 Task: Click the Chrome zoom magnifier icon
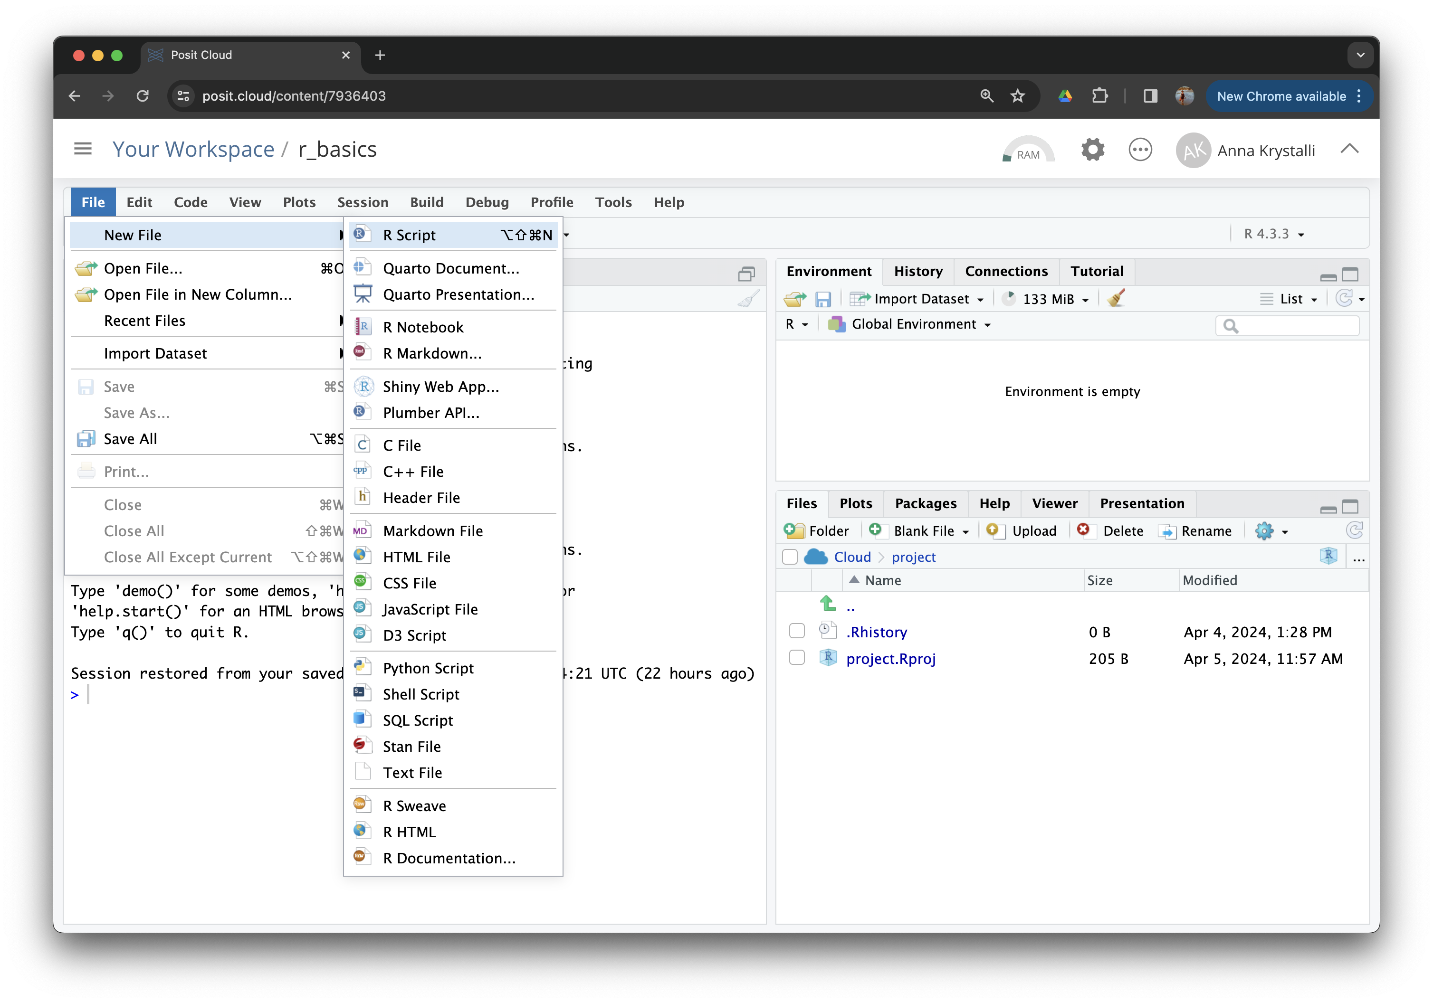pos(986,96)
